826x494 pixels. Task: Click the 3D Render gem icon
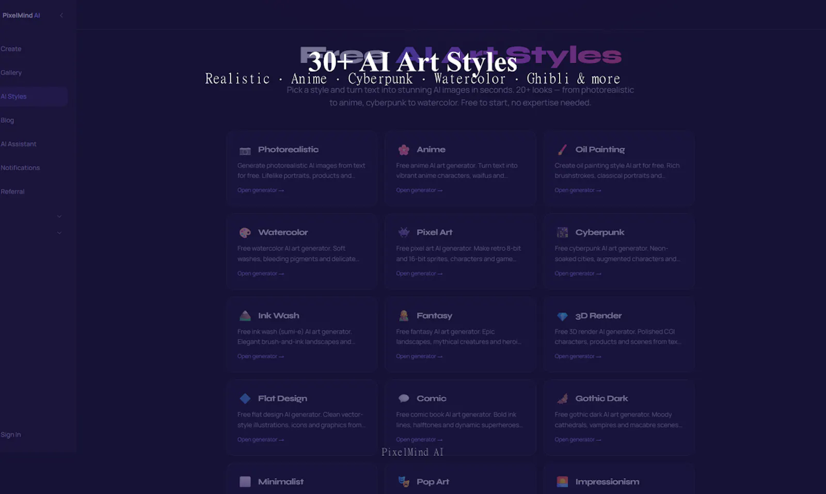coord(562,316)
